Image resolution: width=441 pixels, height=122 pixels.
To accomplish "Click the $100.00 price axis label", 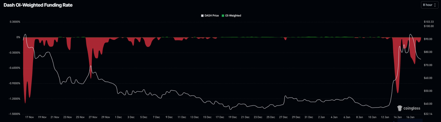I will click(429, 26).
